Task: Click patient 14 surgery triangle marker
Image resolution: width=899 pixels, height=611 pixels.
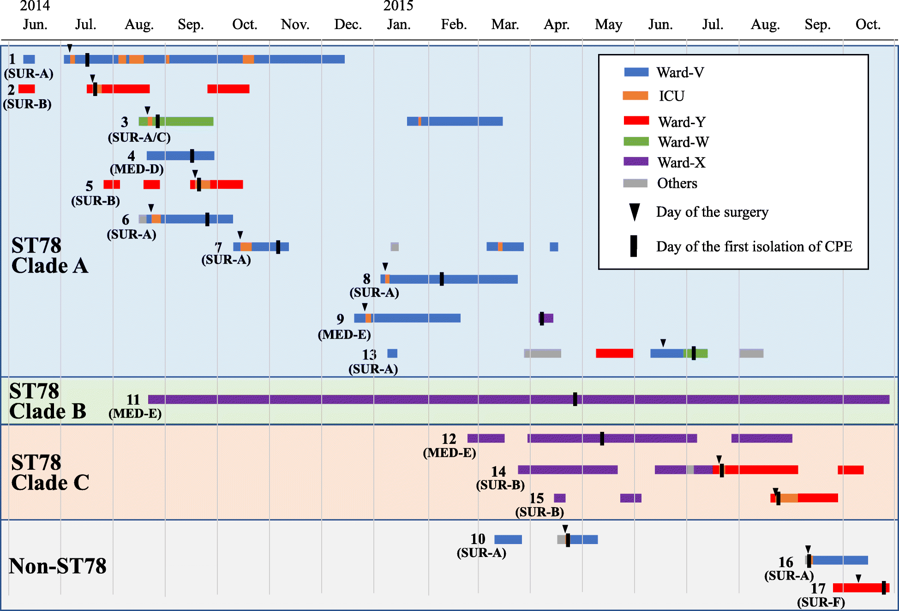Action: coord(719,459)
